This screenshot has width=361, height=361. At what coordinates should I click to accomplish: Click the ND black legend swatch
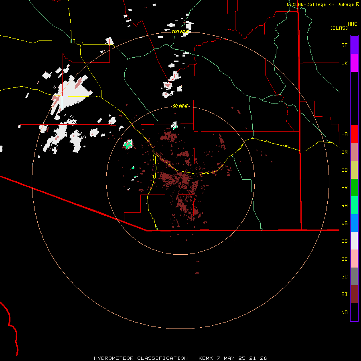(x=354, y=312)
